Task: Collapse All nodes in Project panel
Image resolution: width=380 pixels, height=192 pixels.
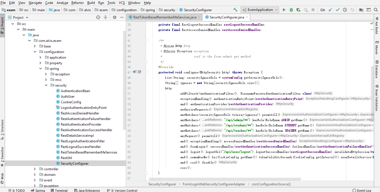Action: pos(106,17)
